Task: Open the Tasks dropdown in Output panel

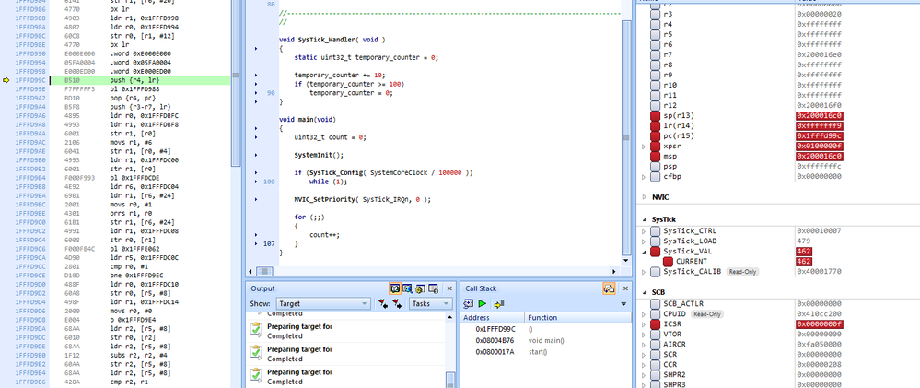Action: point(431,303)
